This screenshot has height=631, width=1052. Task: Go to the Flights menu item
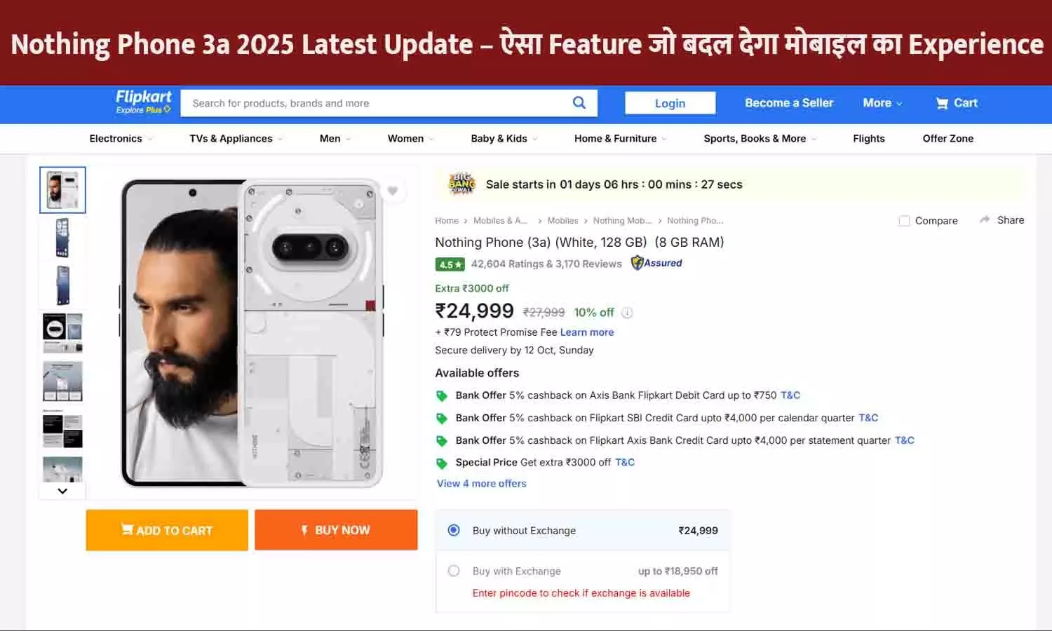point(869,138)
